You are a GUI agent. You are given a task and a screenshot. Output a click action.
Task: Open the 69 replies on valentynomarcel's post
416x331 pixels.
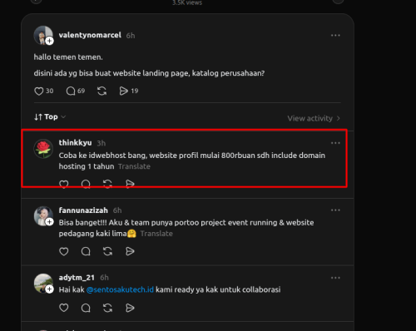coord(76,91)
